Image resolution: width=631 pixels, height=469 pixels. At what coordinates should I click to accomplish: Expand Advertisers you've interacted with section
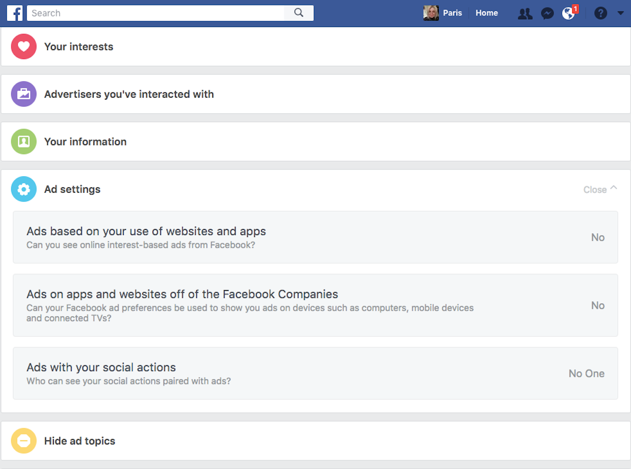[x=129, y=94]
